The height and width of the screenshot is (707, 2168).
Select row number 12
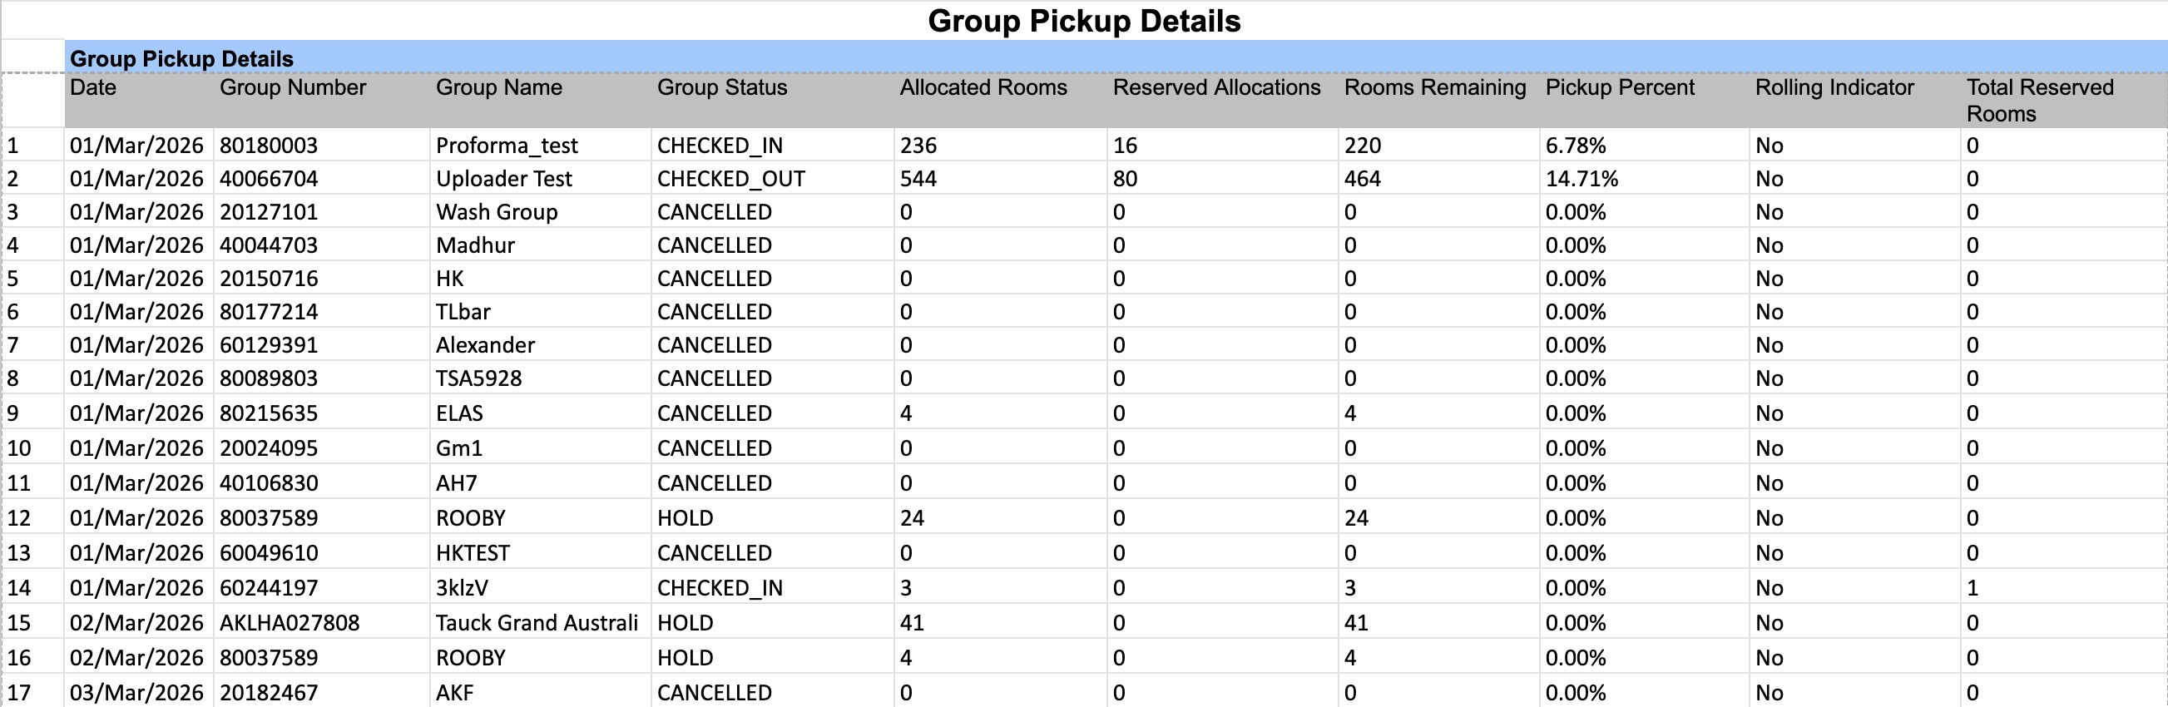coord(18,517)
